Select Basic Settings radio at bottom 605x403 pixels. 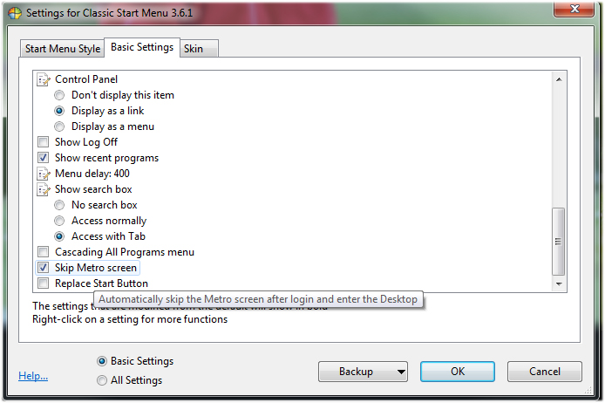[x=102, y=361]
